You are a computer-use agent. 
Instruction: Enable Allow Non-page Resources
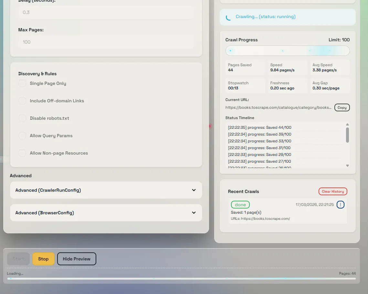click(22, 153)
